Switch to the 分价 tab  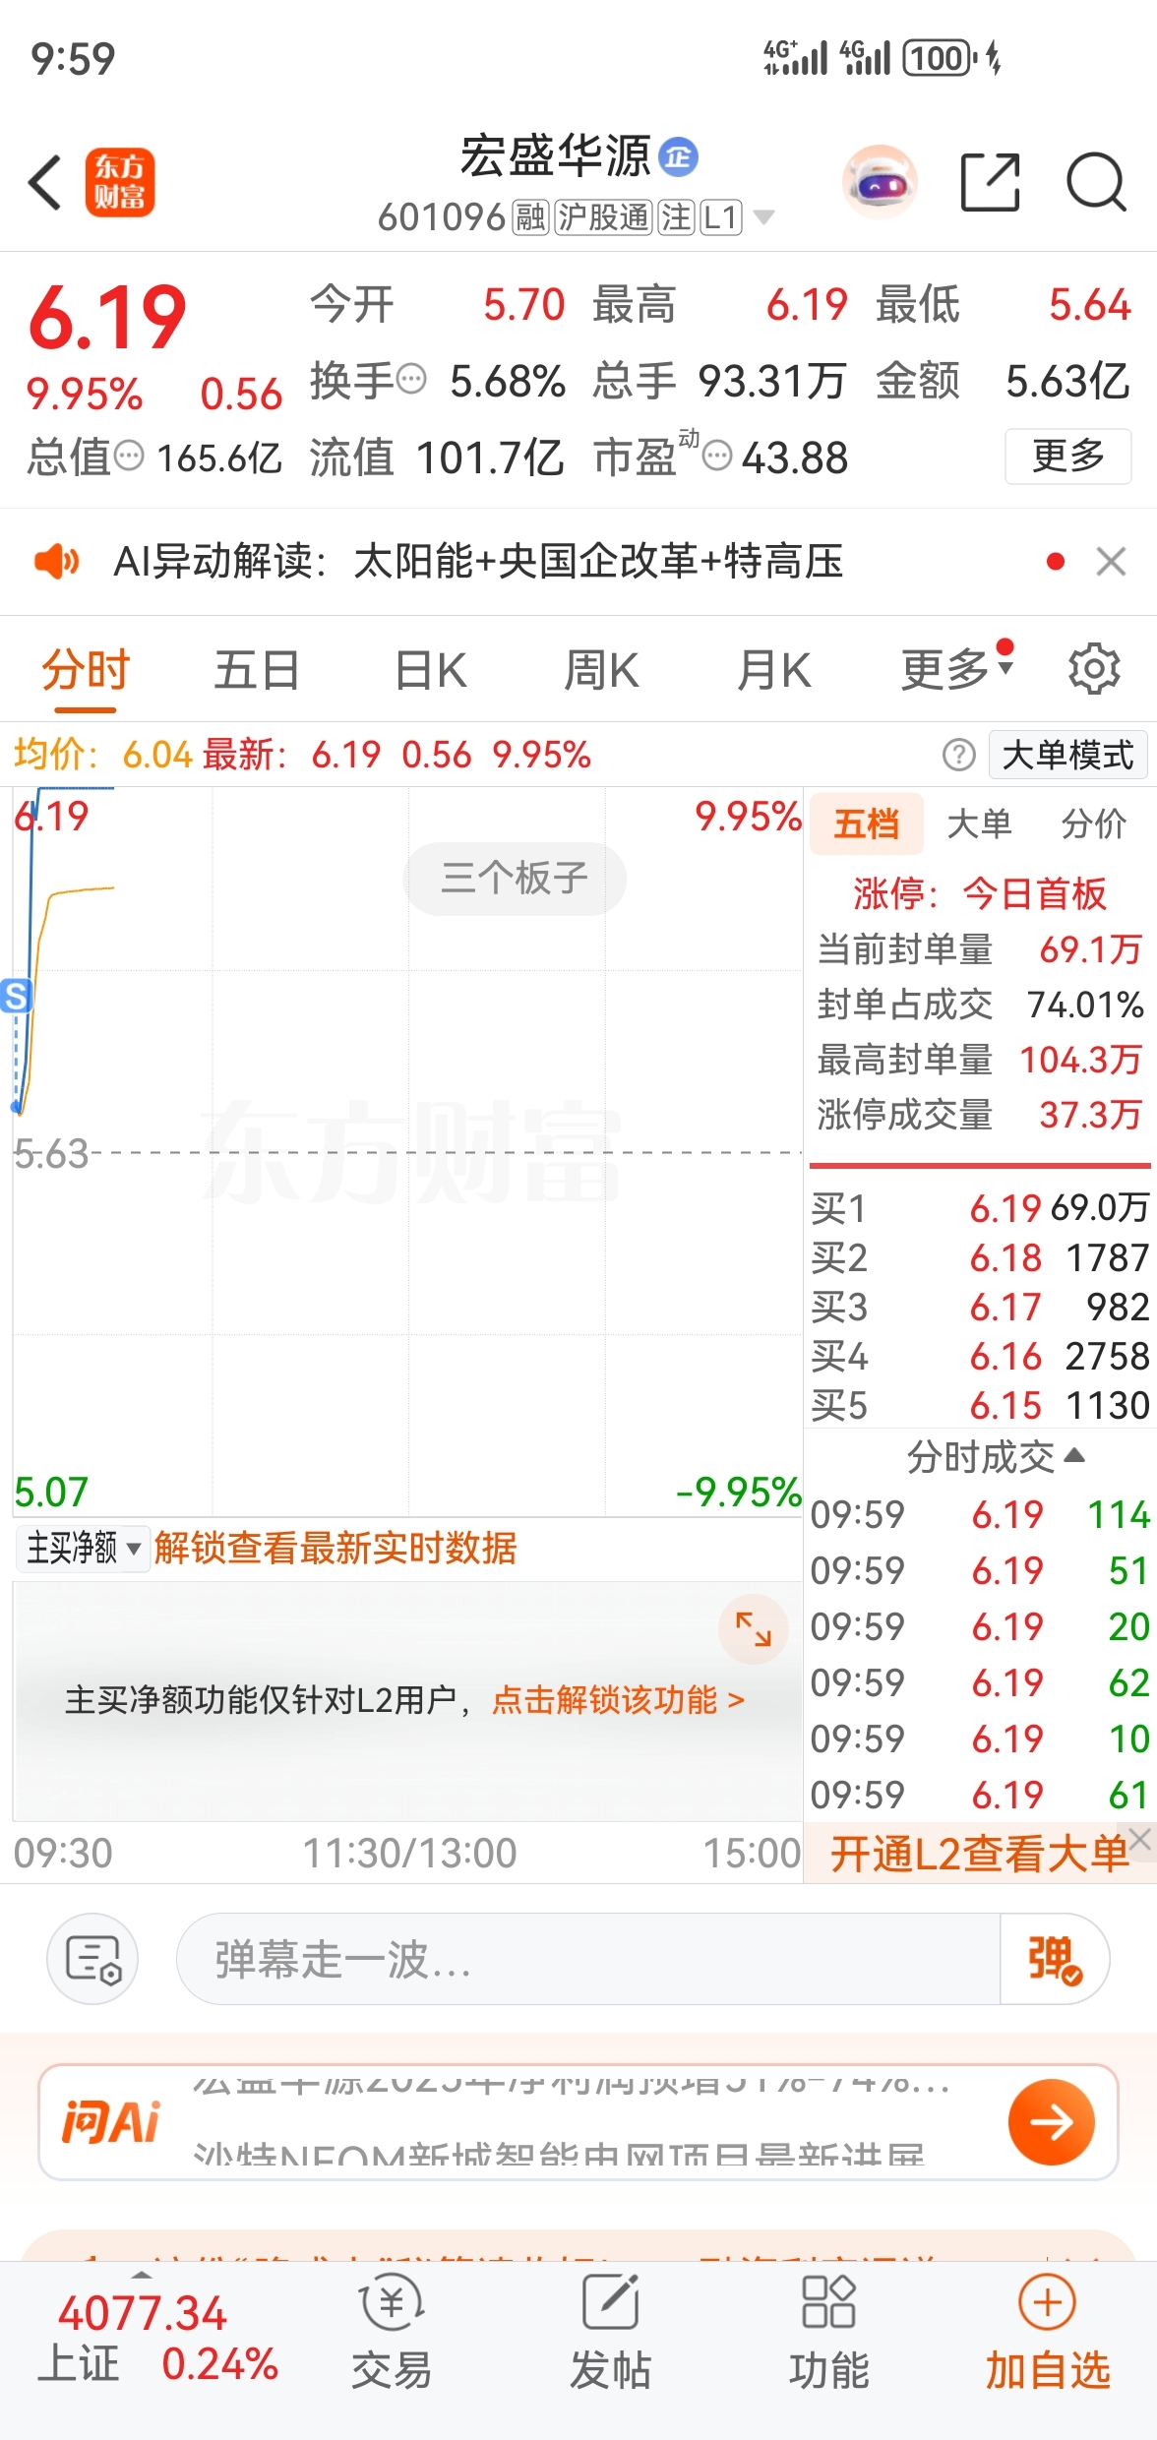[x=1093, y=823]
